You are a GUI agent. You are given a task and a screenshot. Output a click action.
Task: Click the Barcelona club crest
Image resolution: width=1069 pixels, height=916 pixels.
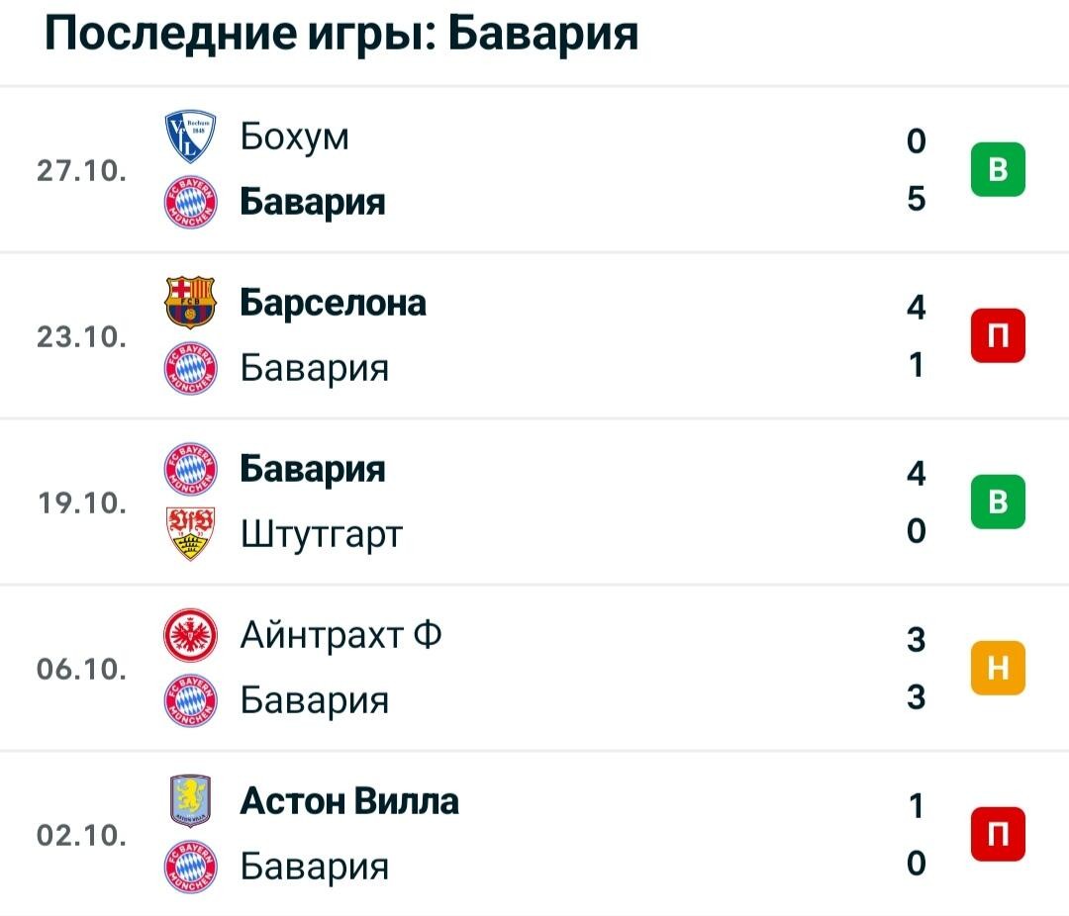pyautogui.click(x=191, y=303)
